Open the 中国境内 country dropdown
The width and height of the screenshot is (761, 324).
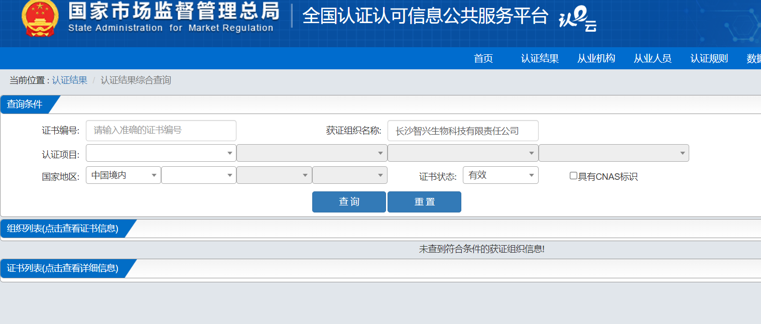tap(123, 175)
